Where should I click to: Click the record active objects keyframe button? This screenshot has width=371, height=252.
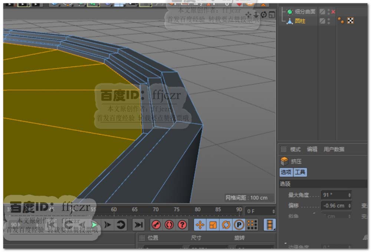click(x=156, y=225)
